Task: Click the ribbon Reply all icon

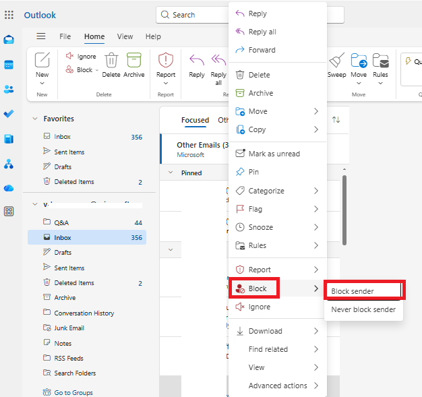Action: click(218, 60)
